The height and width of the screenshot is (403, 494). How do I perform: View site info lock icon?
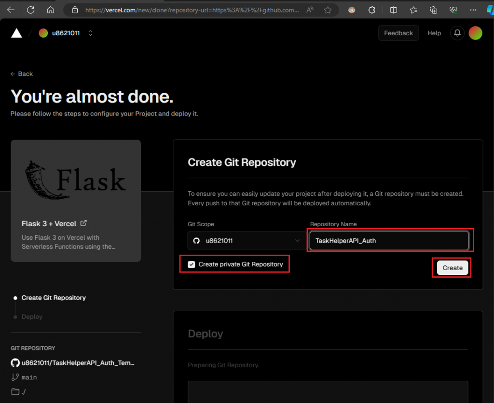(75, 10)
